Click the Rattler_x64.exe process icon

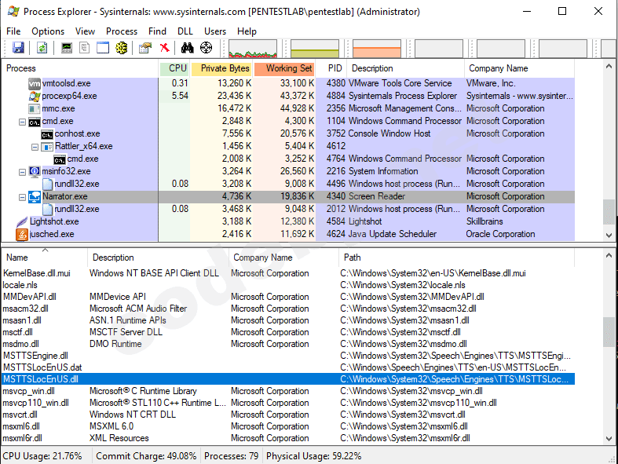click(47, 147)
